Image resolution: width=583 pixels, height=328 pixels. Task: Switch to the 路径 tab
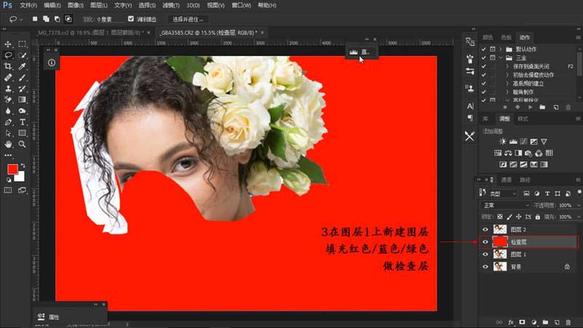click(x=525, y=180)
